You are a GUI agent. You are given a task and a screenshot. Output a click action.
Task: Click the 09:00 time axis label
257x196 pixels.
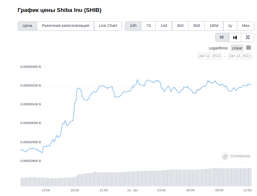point(219,190)
